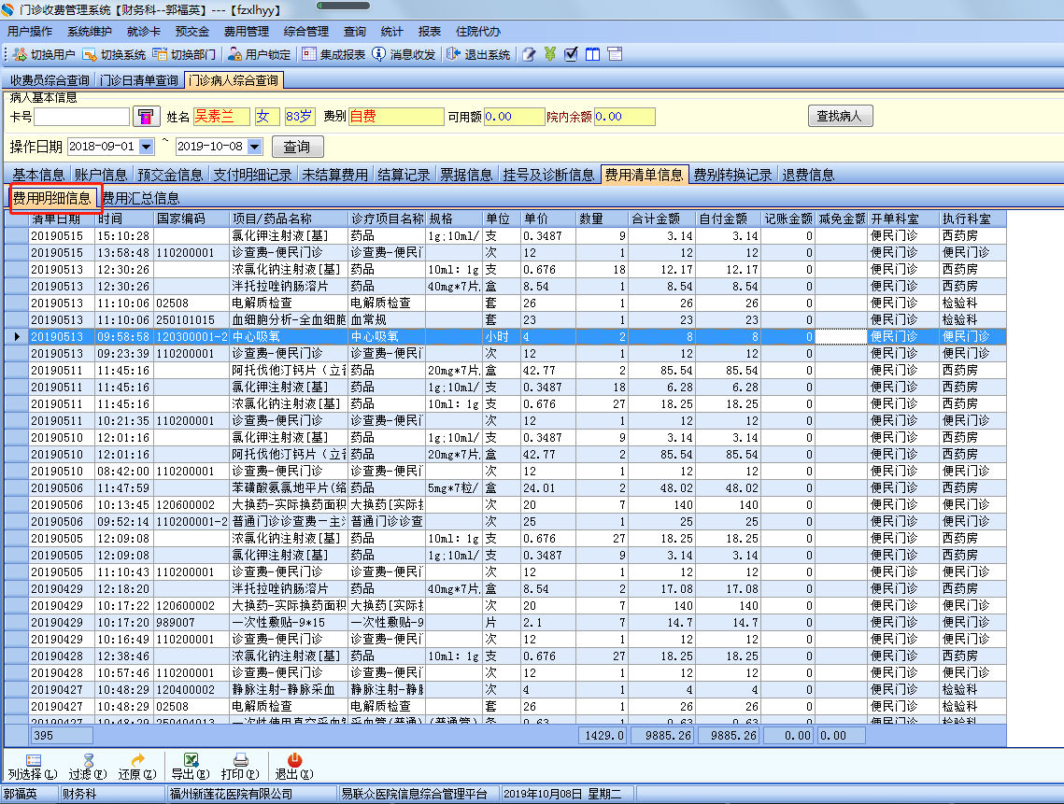
Task: Open 消息收发 messaging icon
Action: coord(378,54)
